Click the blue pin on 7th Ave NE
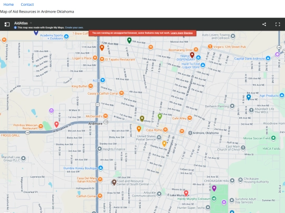285x213 pixels. click(249, 97)
